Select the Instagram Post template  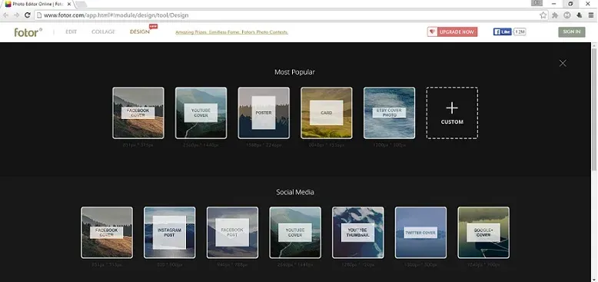(169, 233)
